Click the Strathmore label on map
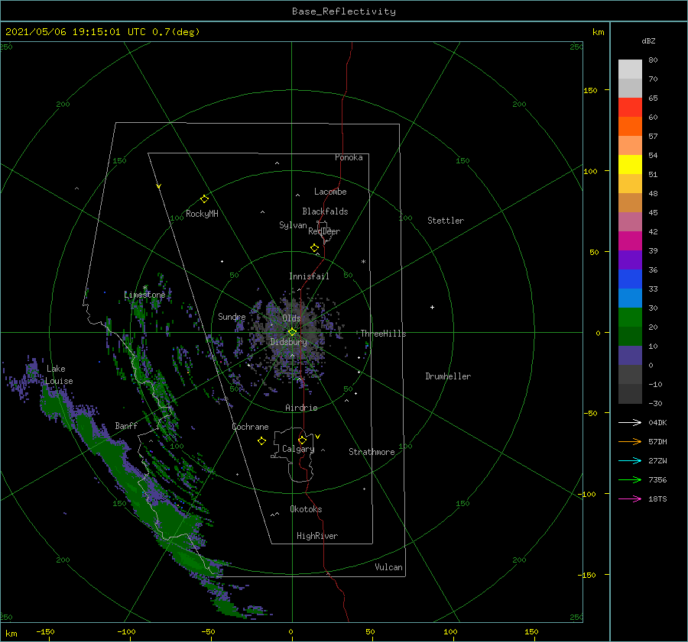This screenshot has height=642, width=688. pyautogui.click(x=372, y=452)
